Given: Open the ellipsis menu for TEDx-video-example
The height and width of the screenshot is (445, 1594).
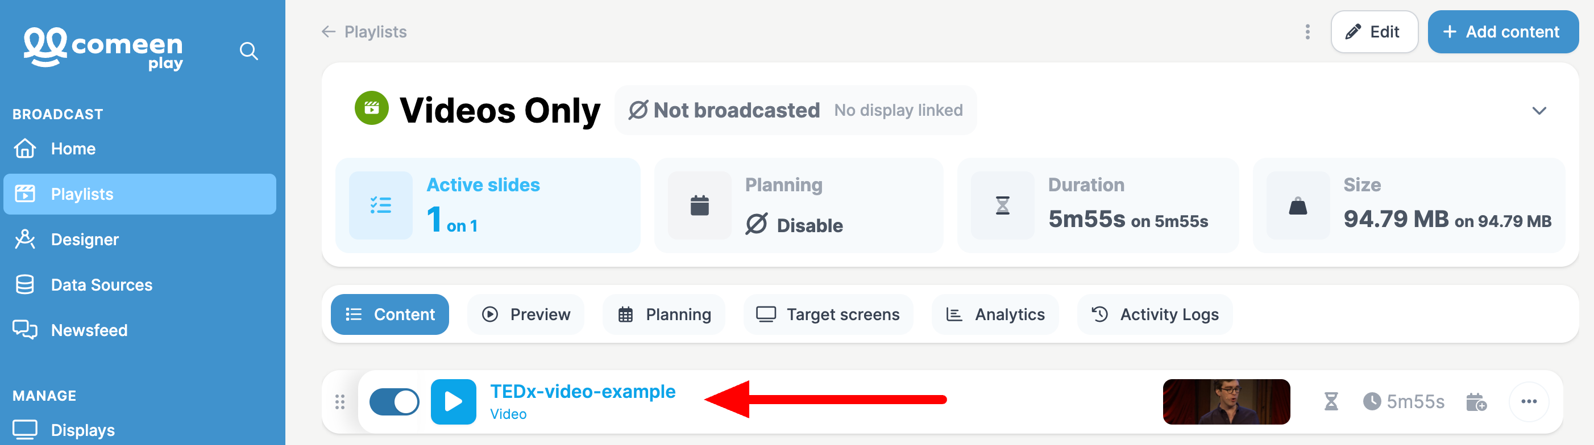Looking at the screenshot, I should [x=1529, y=402].
